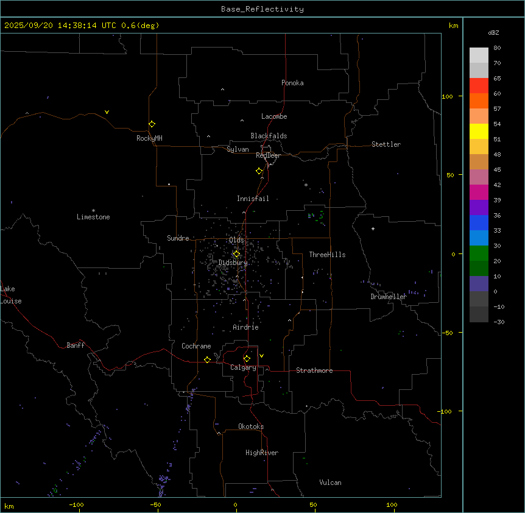Click the light green swatch in dBZ legend

click(x=479, y=253)
